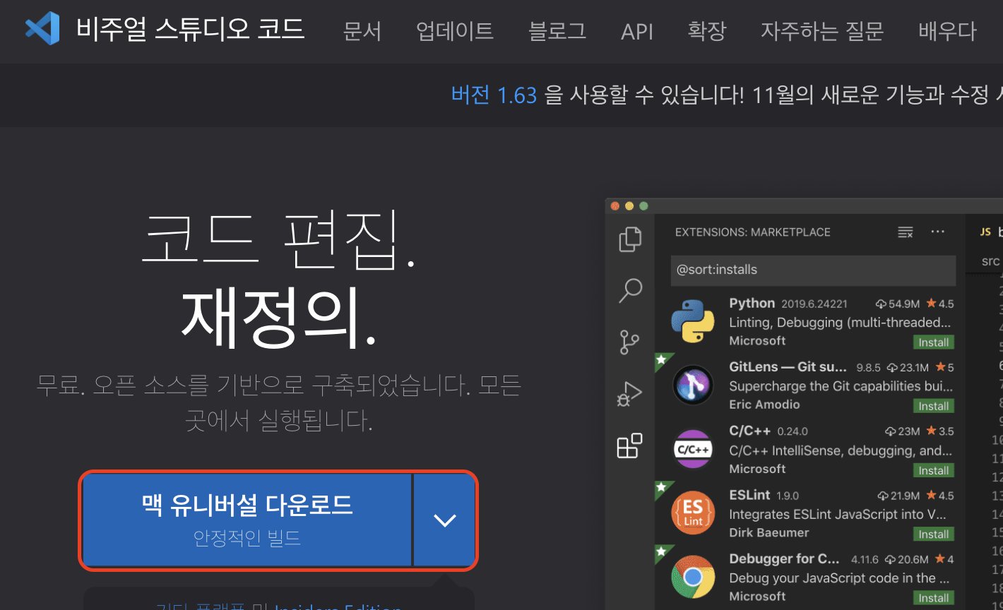Click the Python 4.5 star rating

coord(940,304)
